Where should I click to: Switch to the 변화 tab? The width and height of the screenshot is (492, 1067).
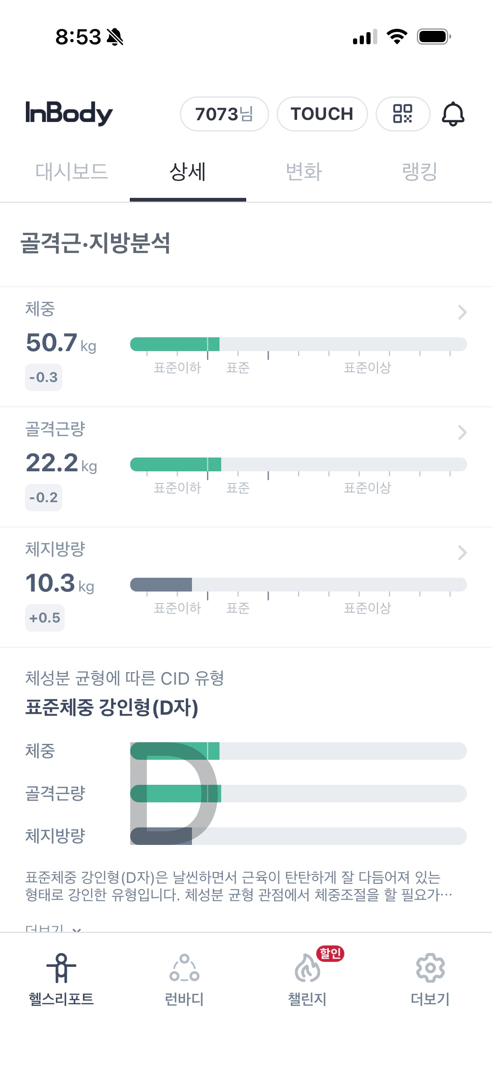(304, 172)
